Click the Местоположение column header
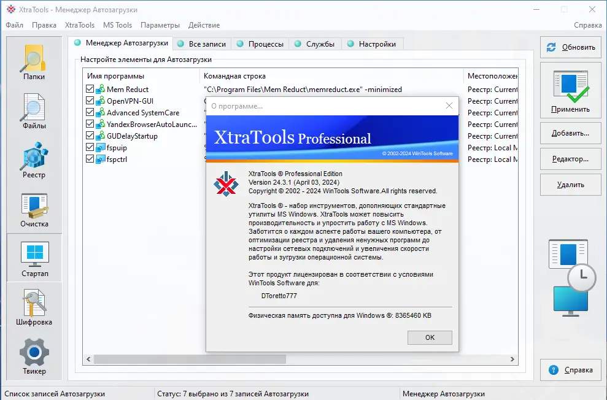 pyautogui.click(x=491, y=76)
